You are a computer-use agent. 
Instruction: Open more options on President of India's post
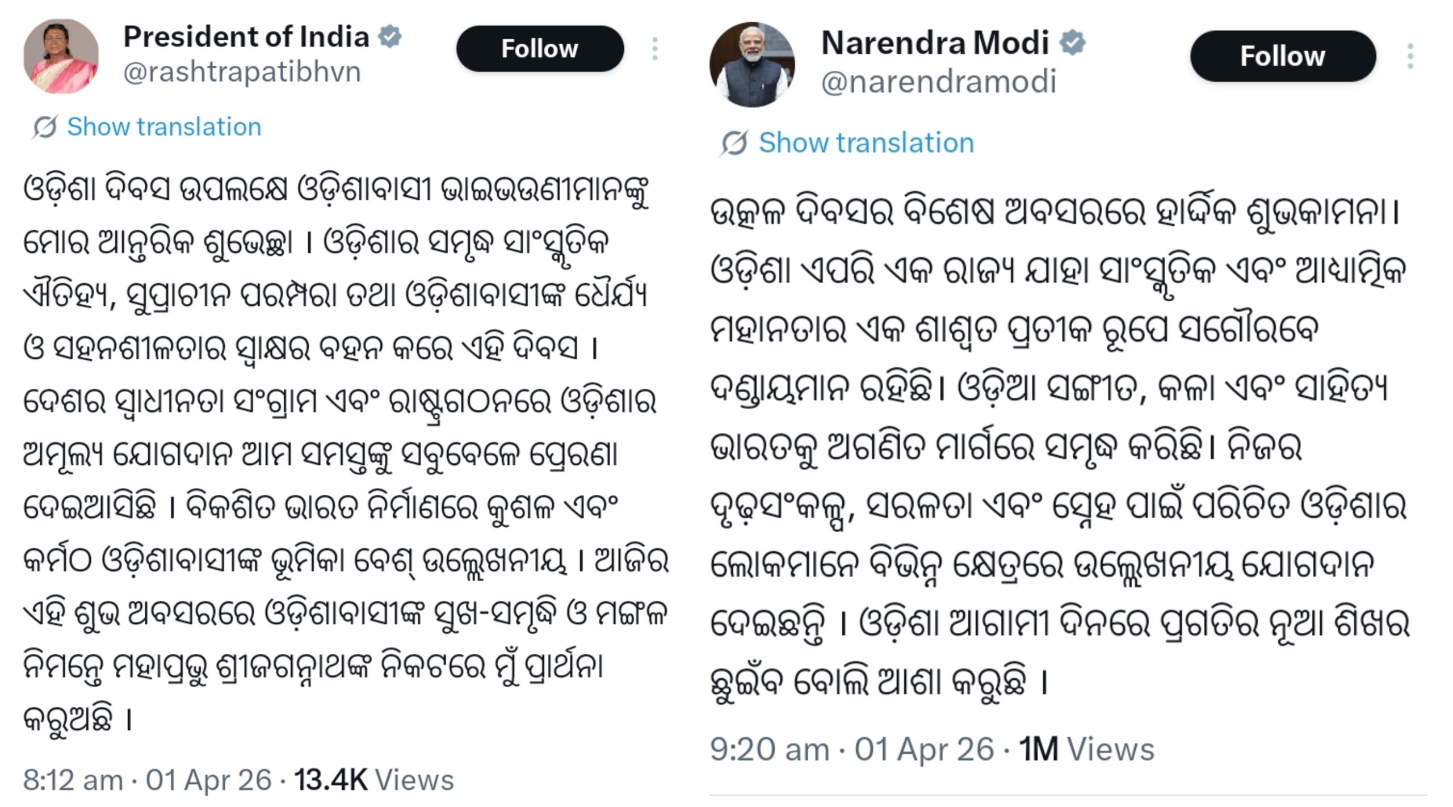(655, 49)
